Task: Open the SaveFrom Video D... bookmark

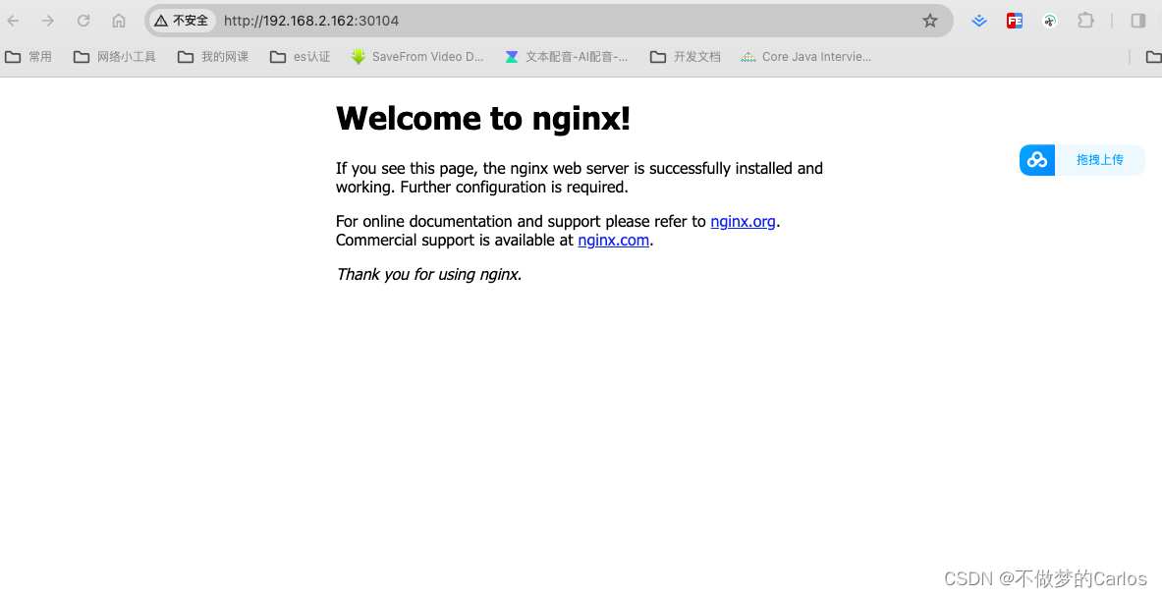Action: click(417, 57)
